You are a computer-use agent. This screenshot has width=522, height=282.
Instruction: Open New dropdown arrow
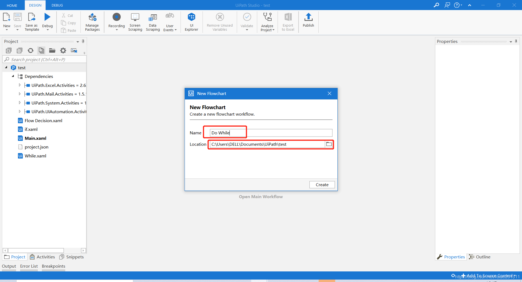[7, 30]
